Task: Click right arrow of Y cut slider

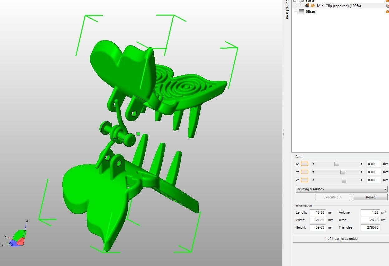Action: [362, 172]
